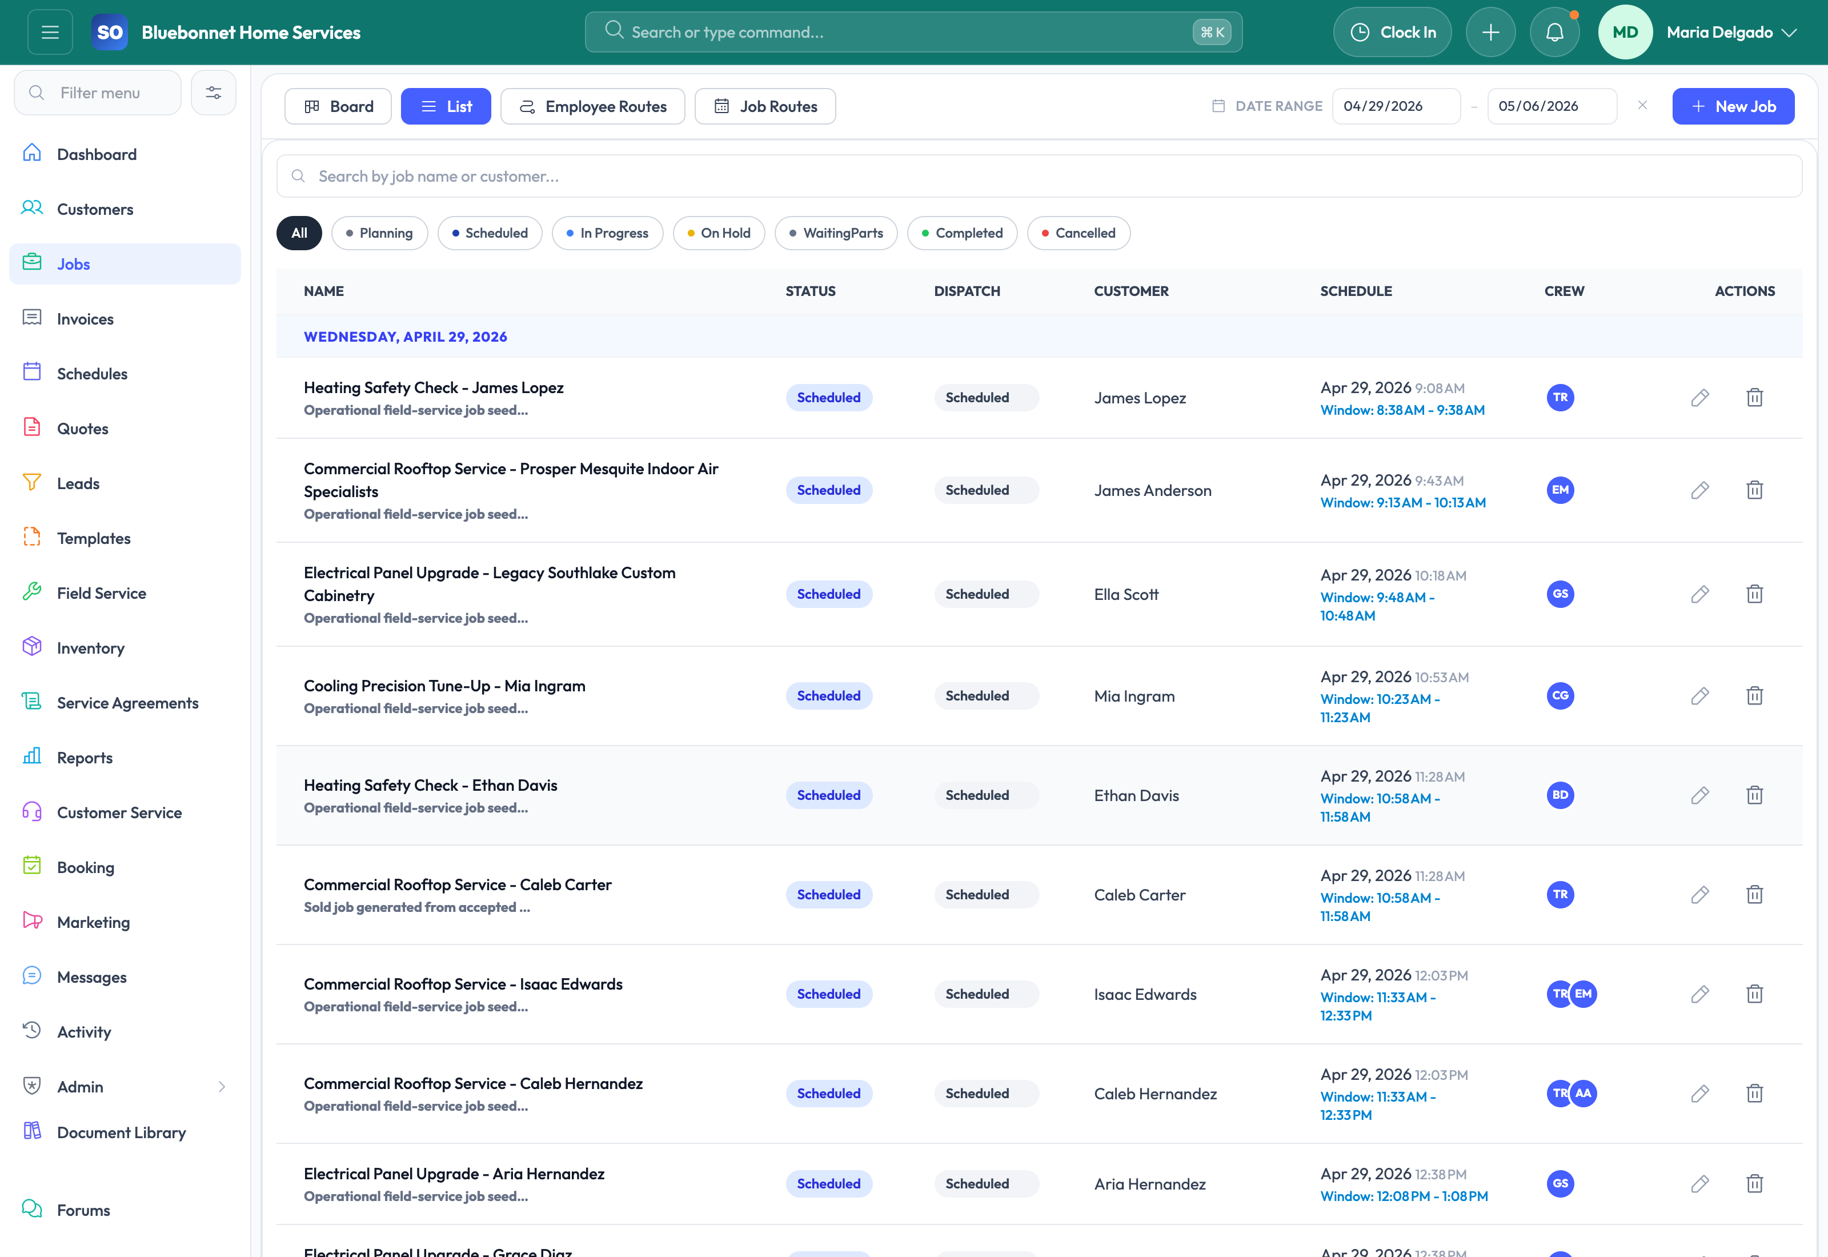This screenshot has width=1828, height=1257.
Task: Open Customers in the sidebar
Action: 125,210
